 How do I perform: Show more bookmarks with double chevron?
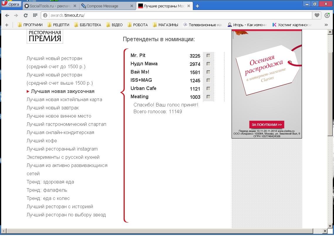click(x=326, y=25)
